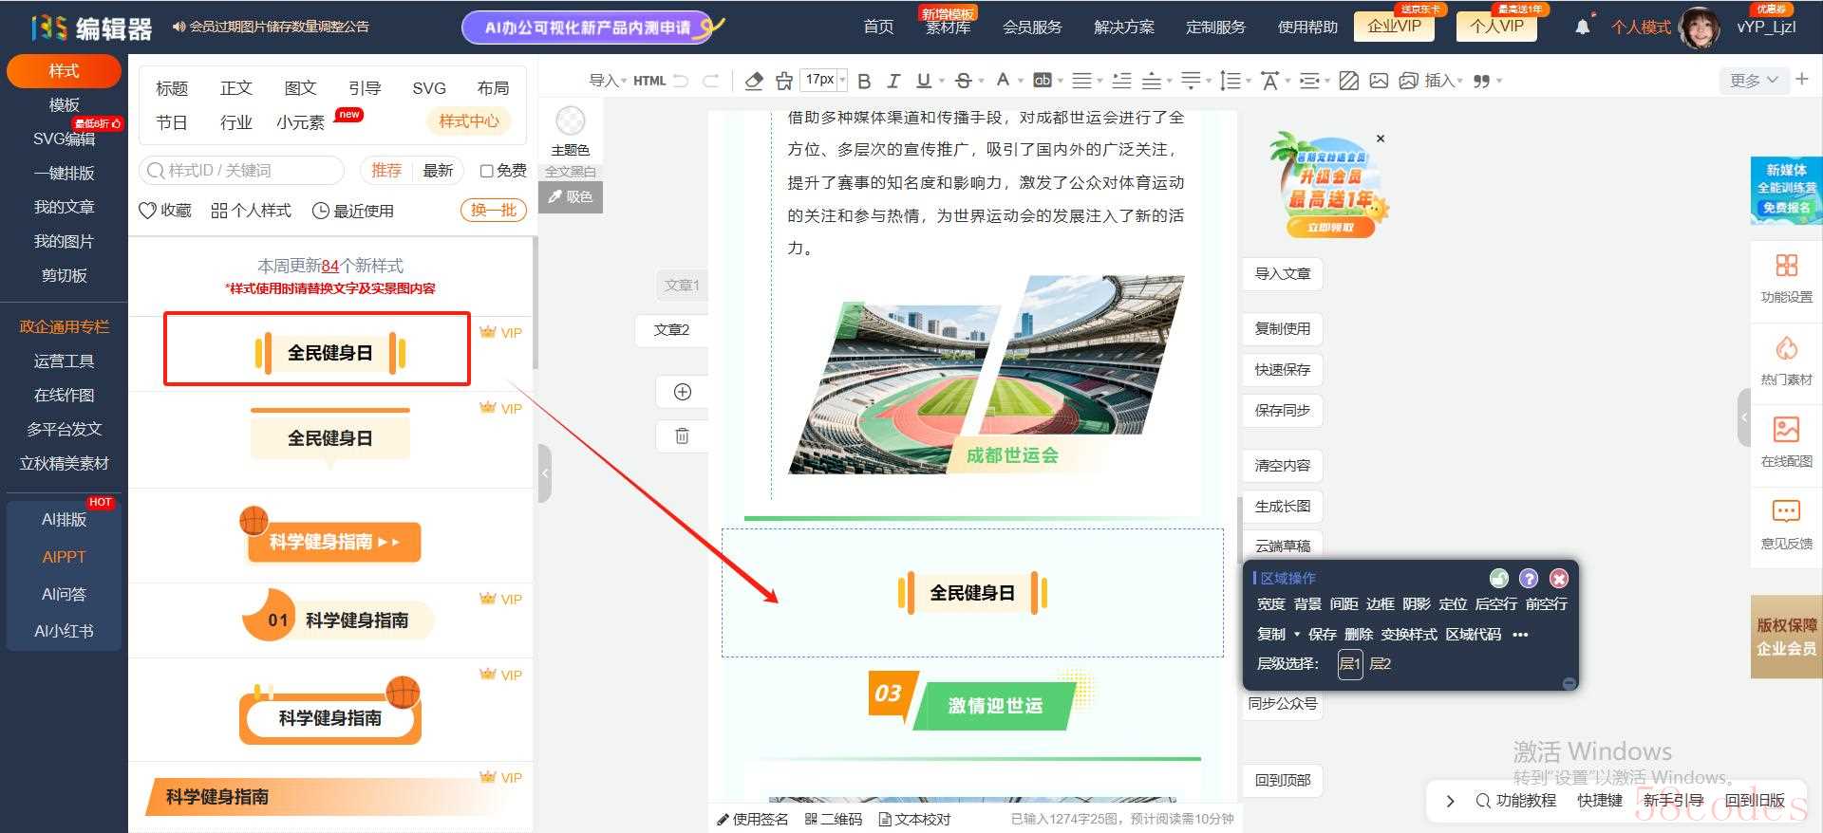Image resolution: width=1823 pixels, height=833 pixels.
Task: Open 意见反馈 in right sidebar
Action: coord(1786,525)
